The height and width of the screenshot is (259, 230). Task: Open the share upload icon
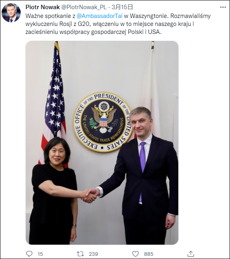click(x=191, y=254)
